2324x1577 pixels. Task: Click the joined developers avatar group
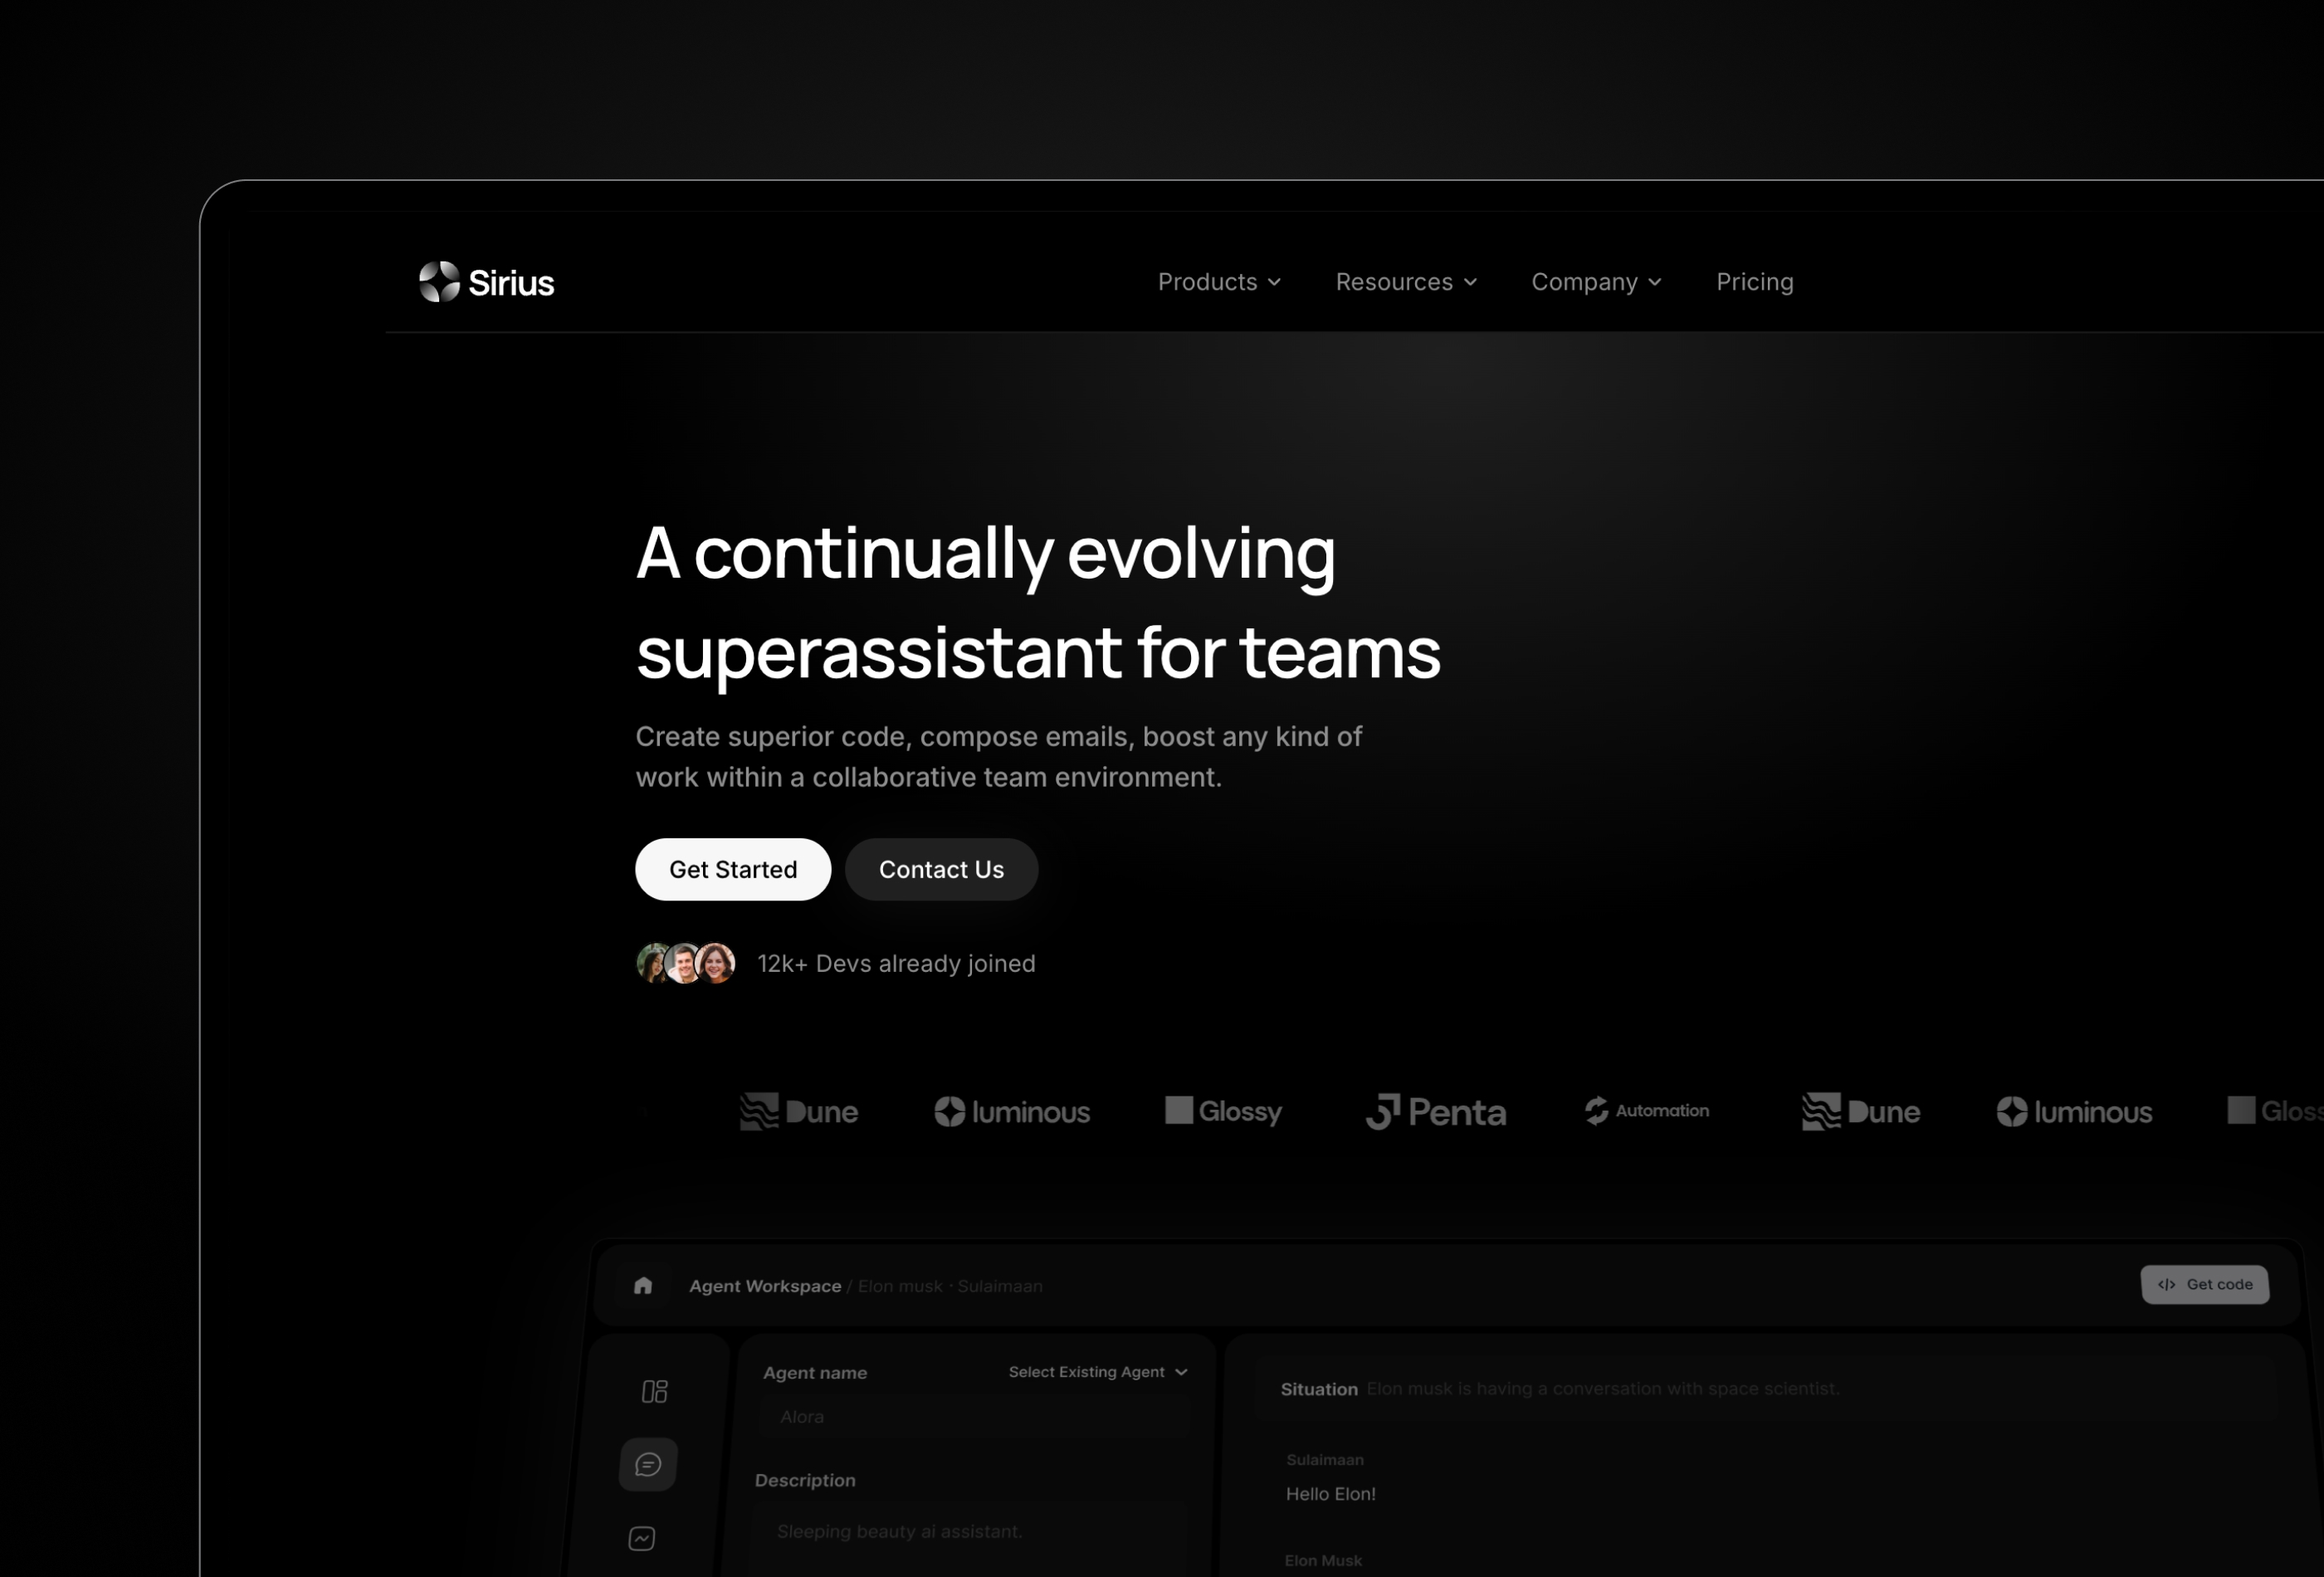click(686, 963)
